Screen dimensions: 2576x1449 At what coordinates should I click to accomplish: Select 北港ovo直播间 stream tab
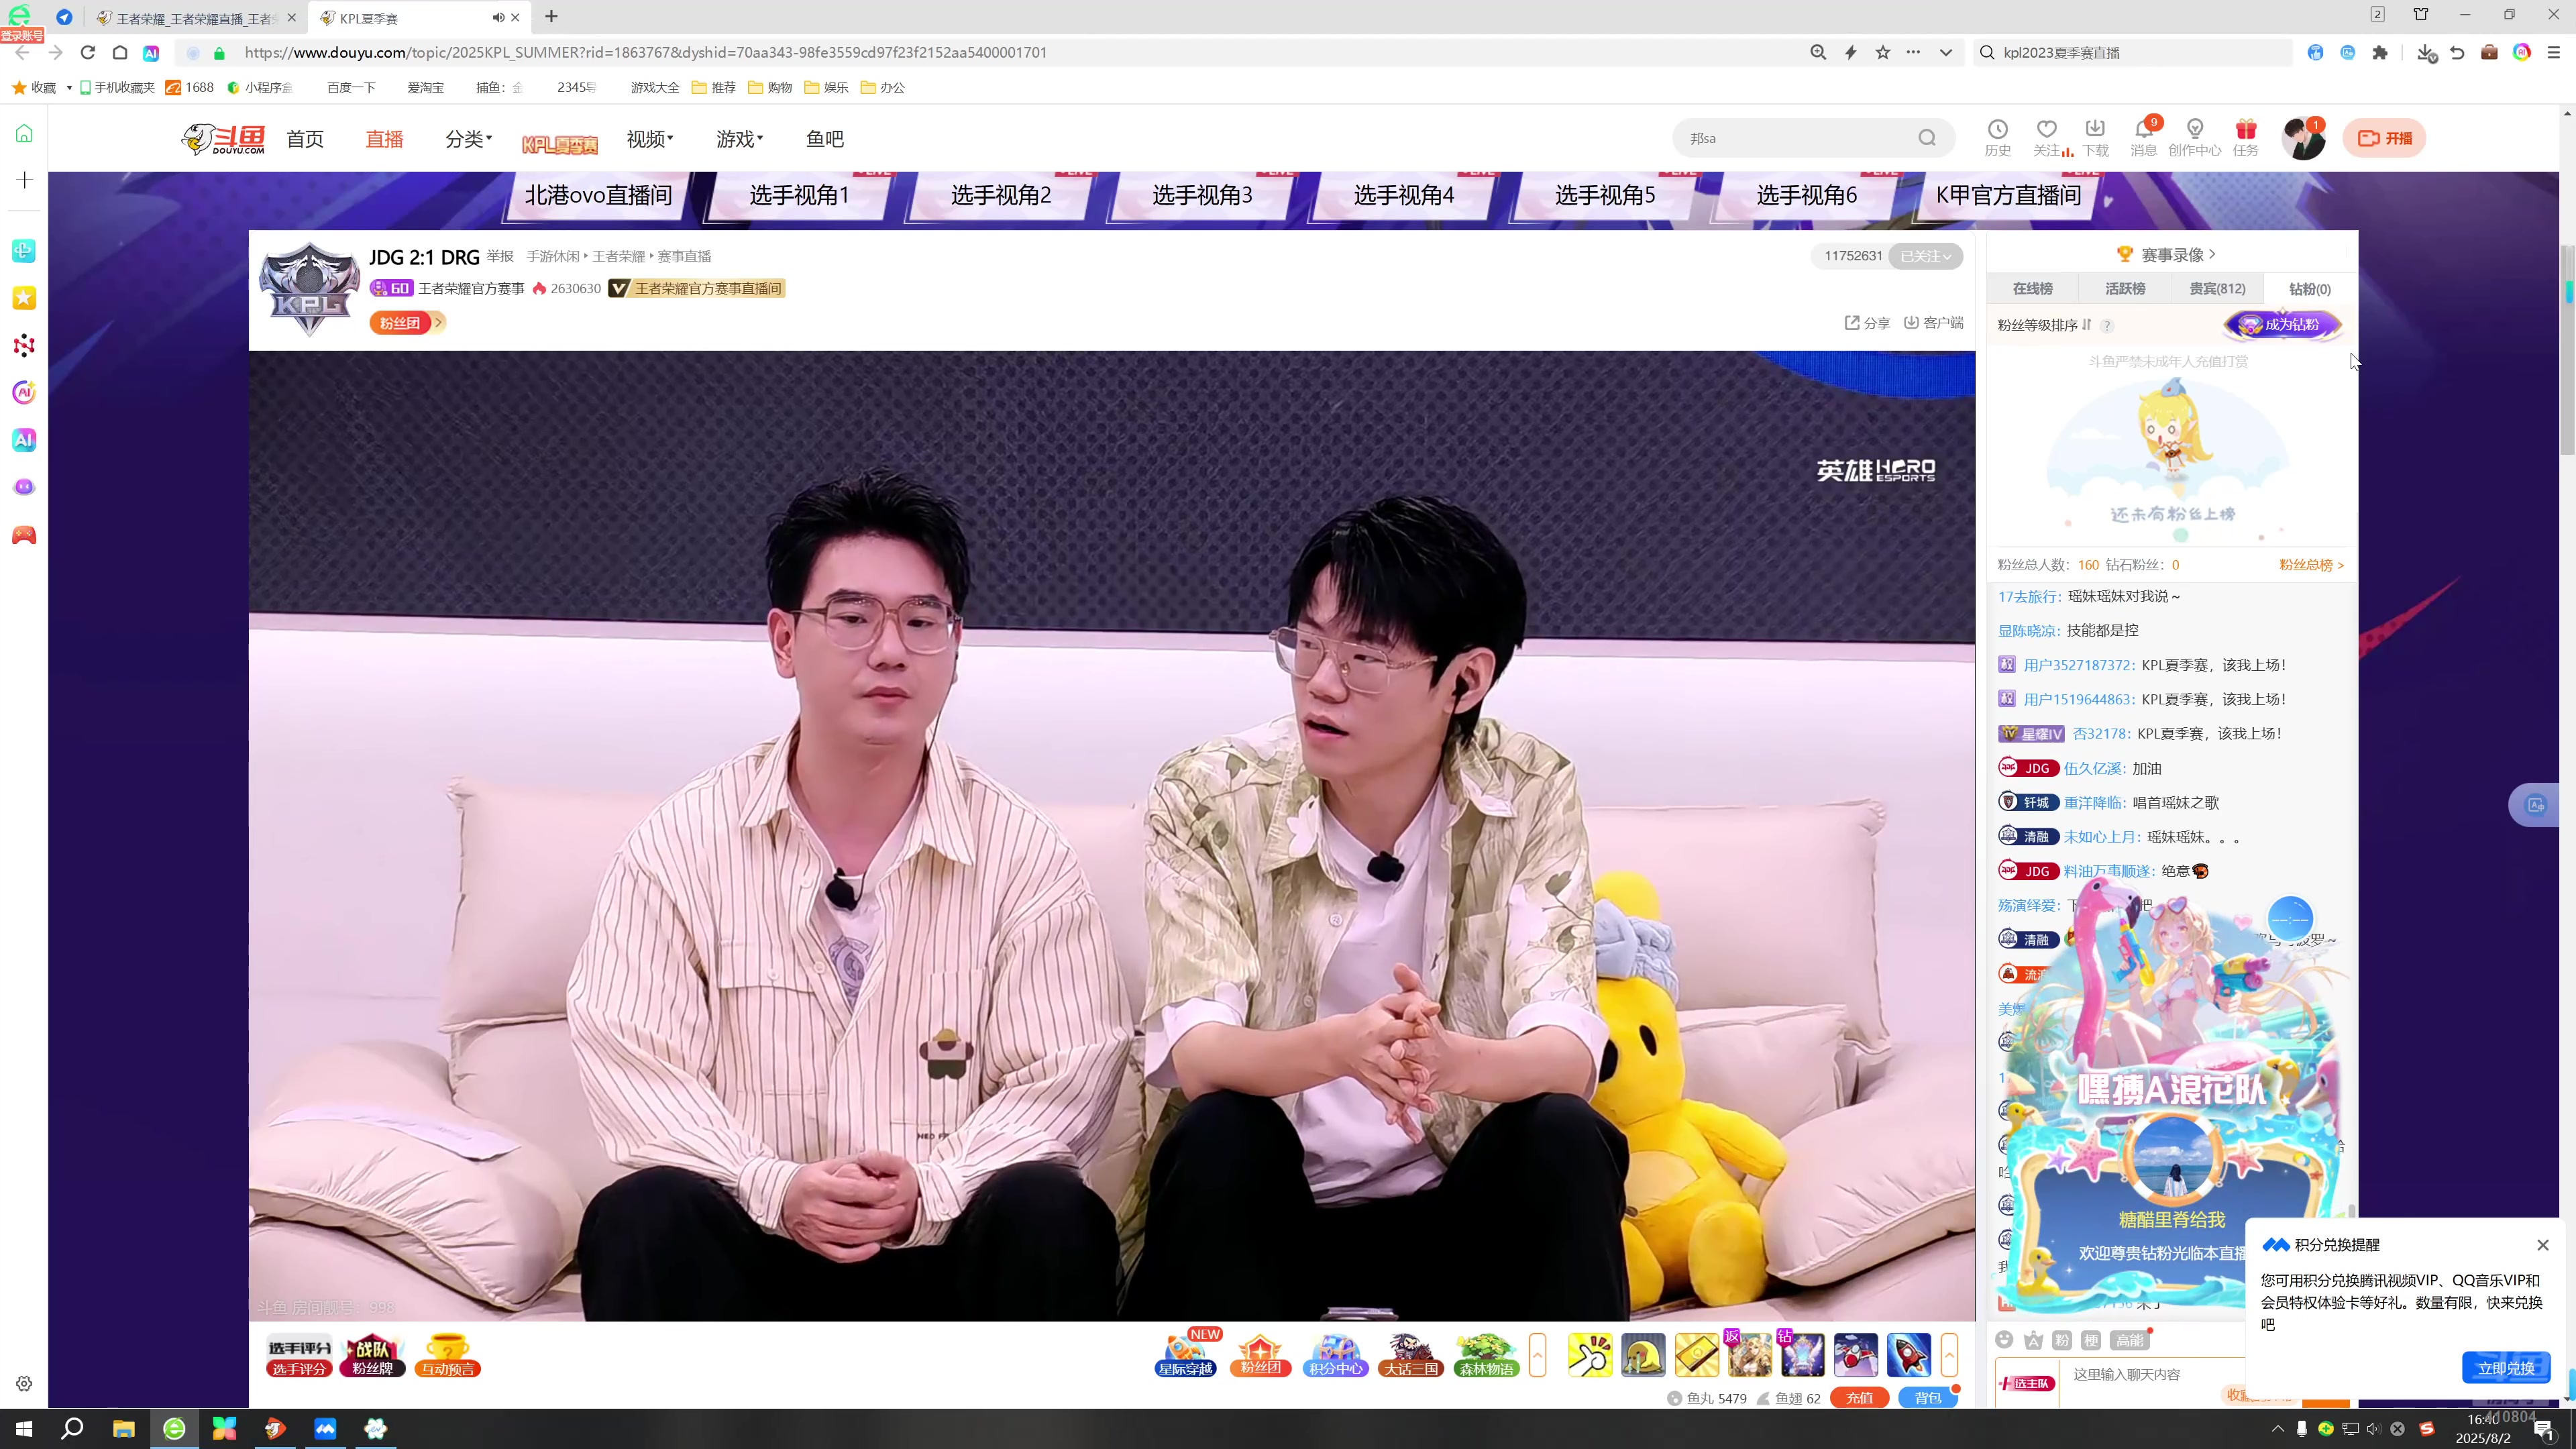(598, 195)
